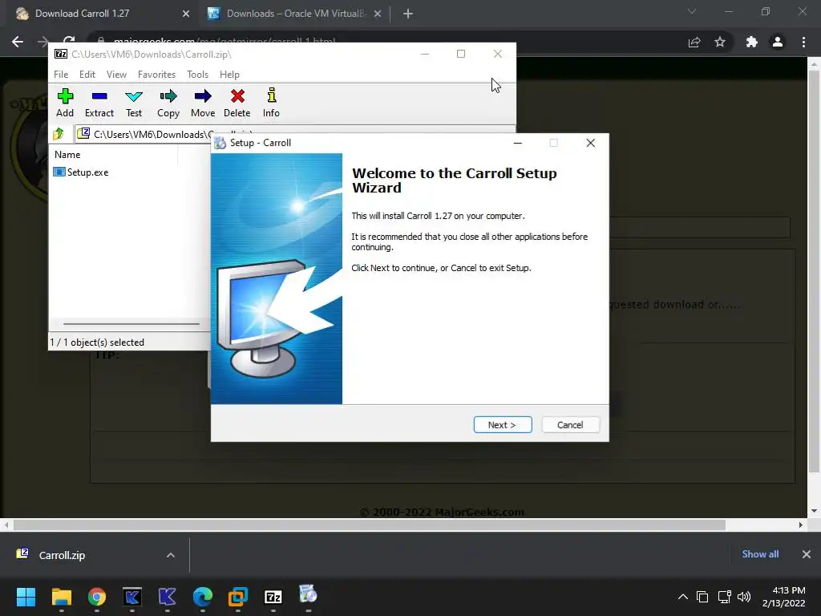The width and height of the screenshot is (821, 616).
Task: Close the Download Carroll 1.27 tab
Action: pos(186,14)
